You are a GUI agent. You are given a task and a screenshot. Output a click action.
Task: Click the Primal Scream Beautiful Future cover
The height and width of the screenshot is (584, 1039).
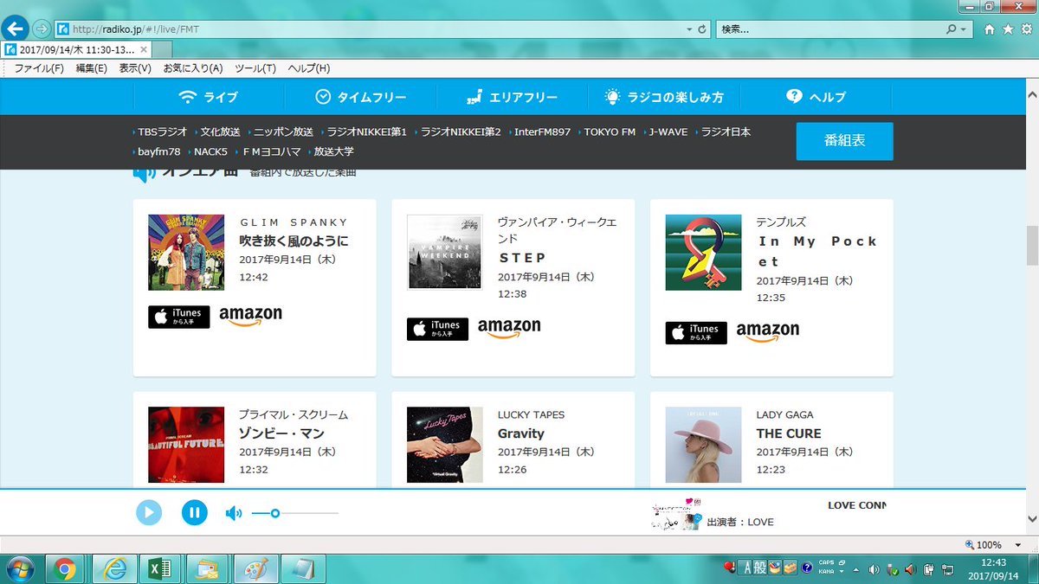click(x=186, y=444)
